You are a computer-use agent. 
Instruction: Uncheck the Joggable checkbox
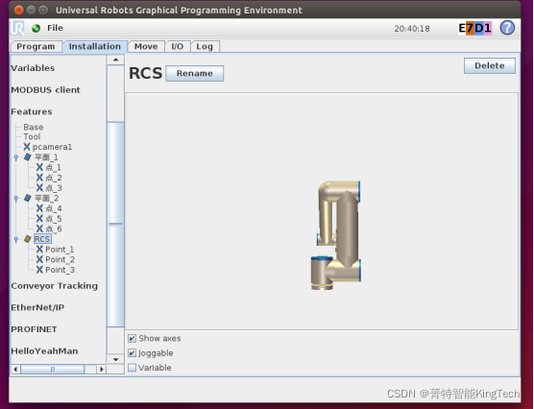[133, 352]
